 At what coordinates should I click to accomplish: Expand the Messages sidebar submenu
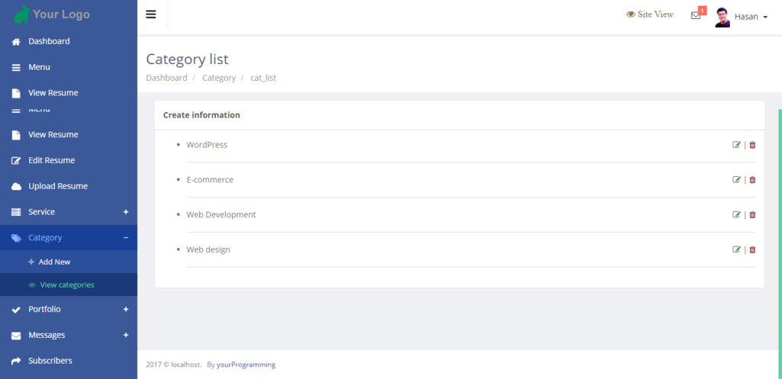tap(126, 336)
